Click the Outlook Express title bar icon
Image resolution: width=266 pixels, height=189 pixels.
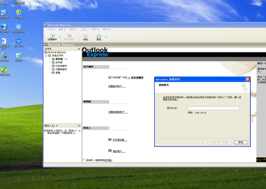tap(45, 25)
